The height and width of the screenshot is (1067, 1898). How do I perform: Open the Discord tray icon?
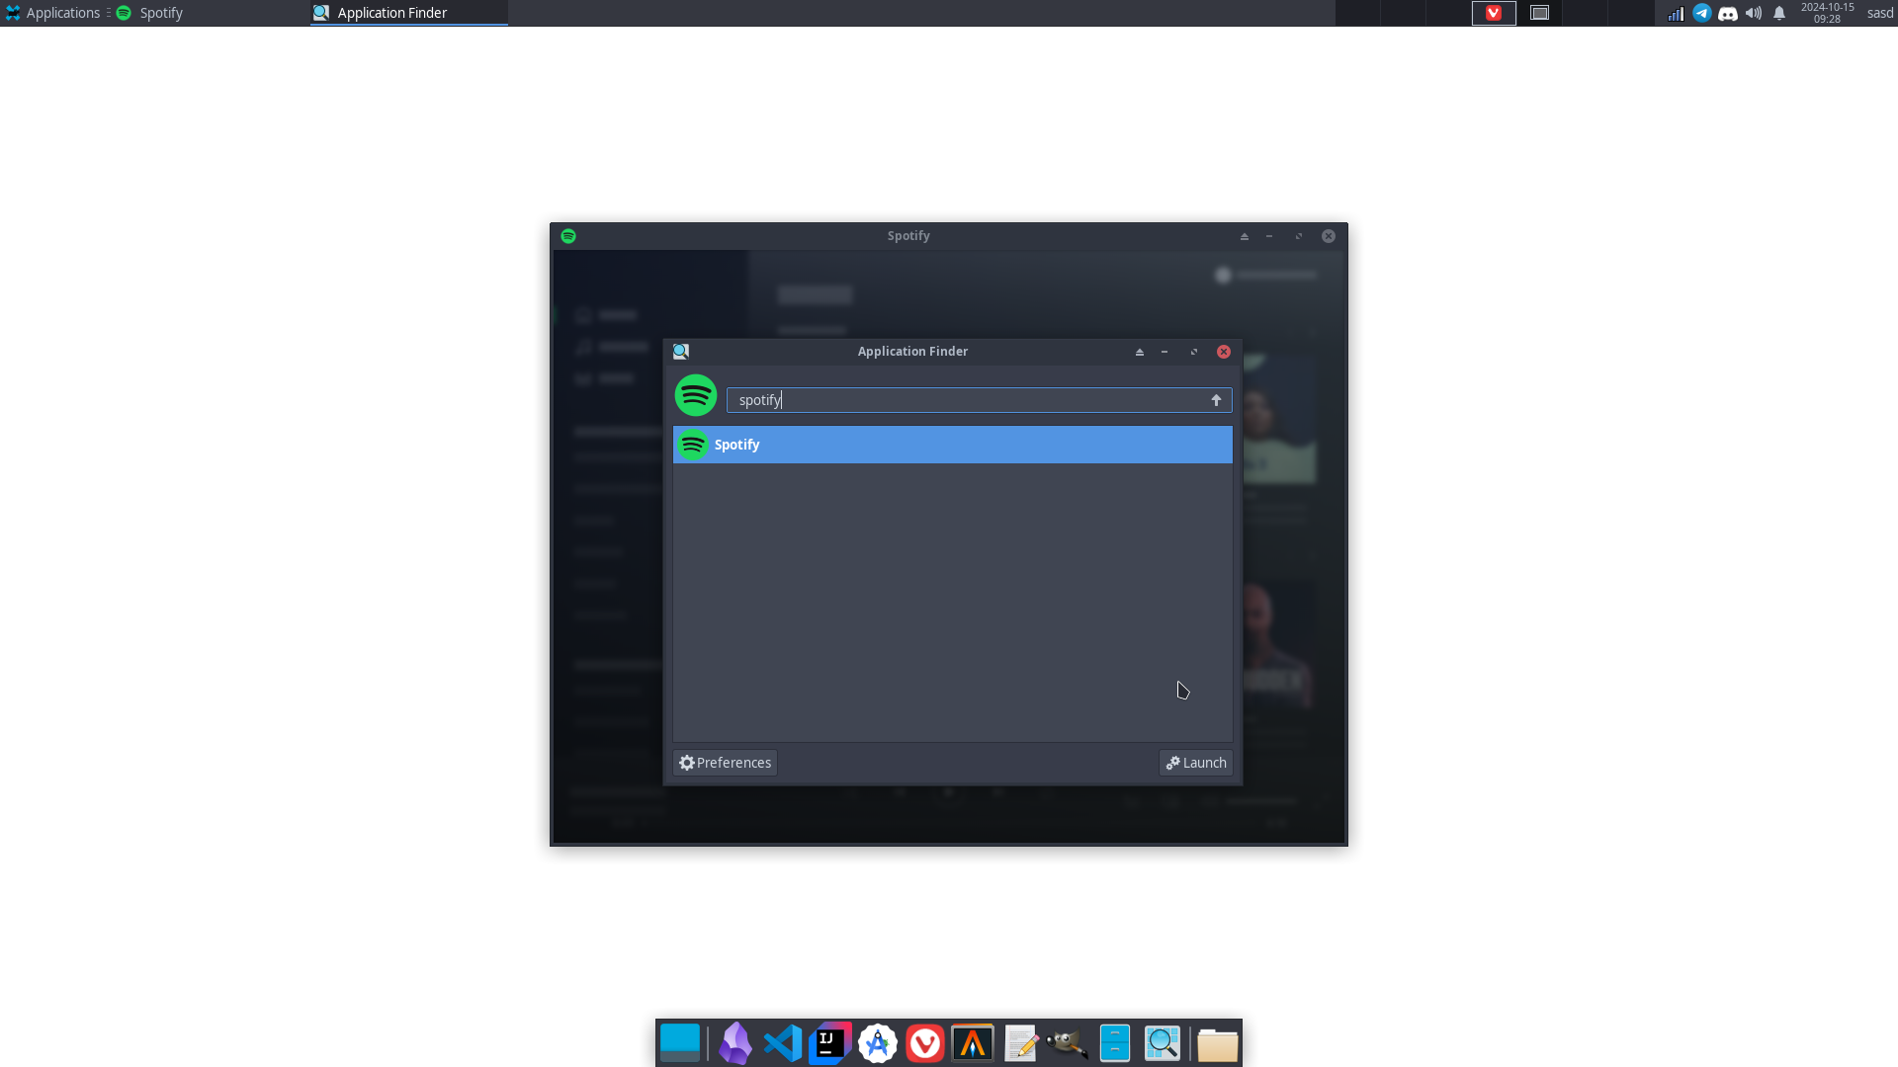click(1728, 14)
